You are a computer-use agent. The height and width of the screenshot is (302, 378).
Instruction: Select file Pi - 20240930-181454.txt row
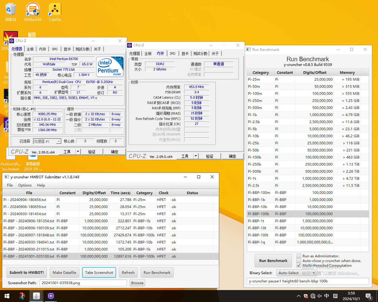[111, 214]
